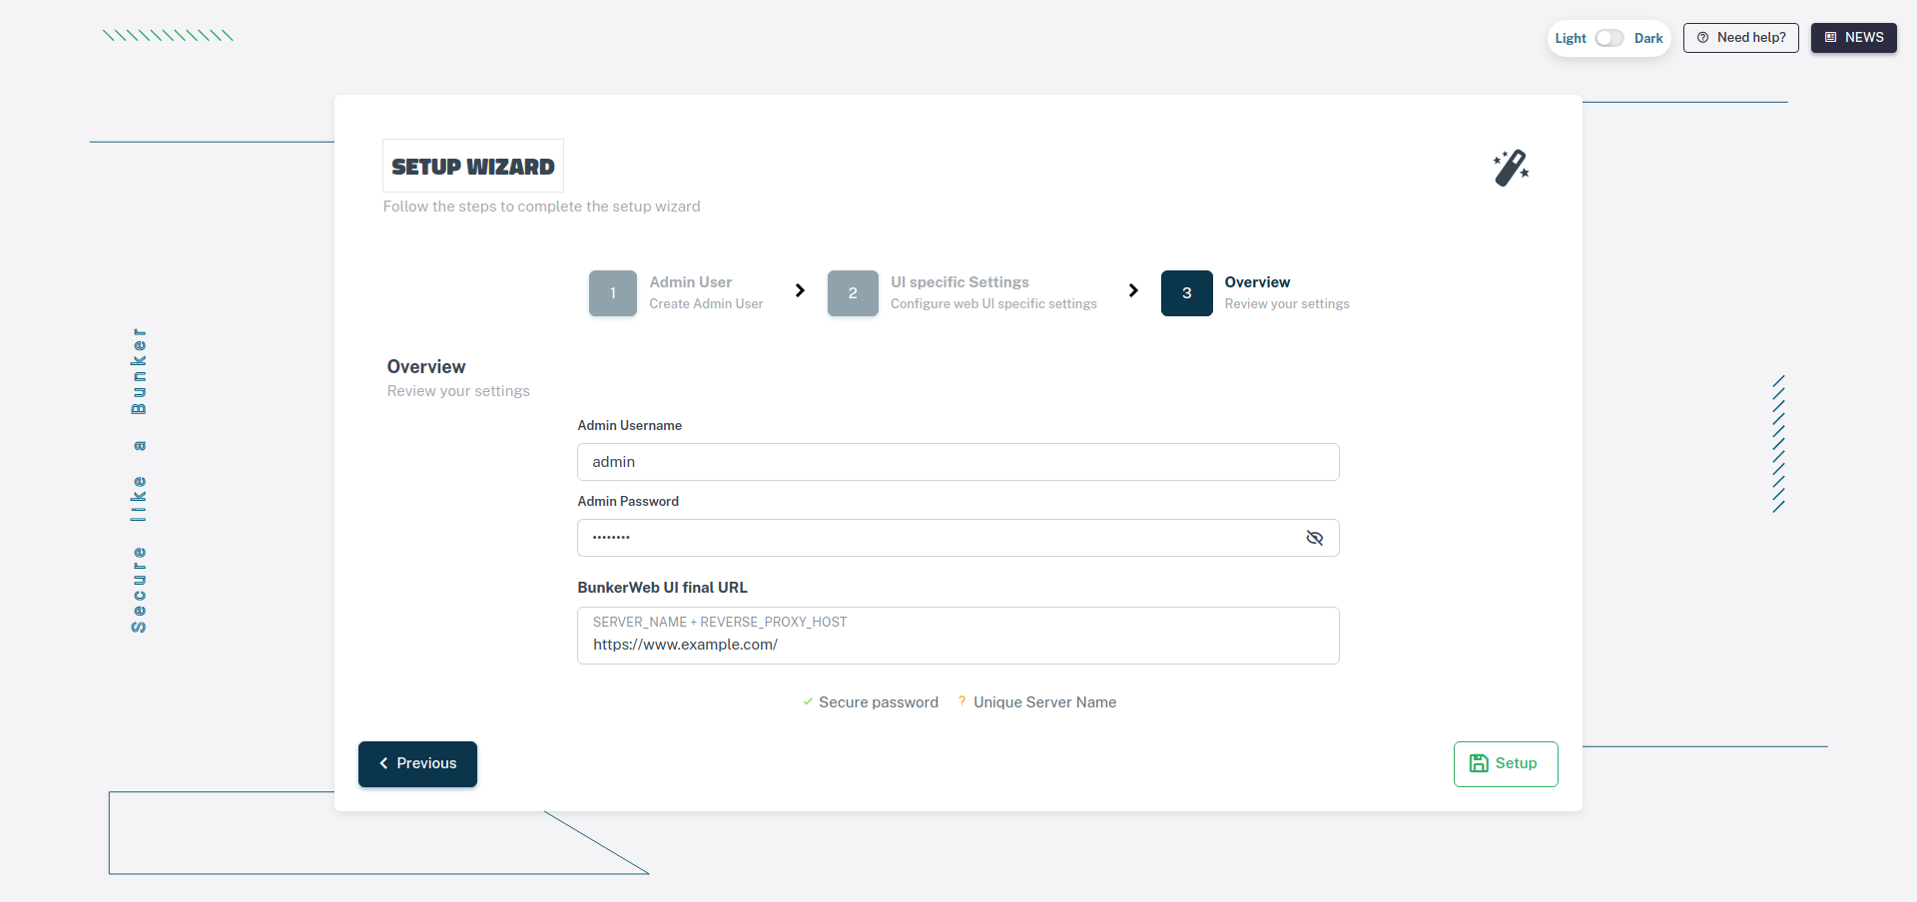Click inside the Admin Username field
The image size is (1917, 902).
958,462
